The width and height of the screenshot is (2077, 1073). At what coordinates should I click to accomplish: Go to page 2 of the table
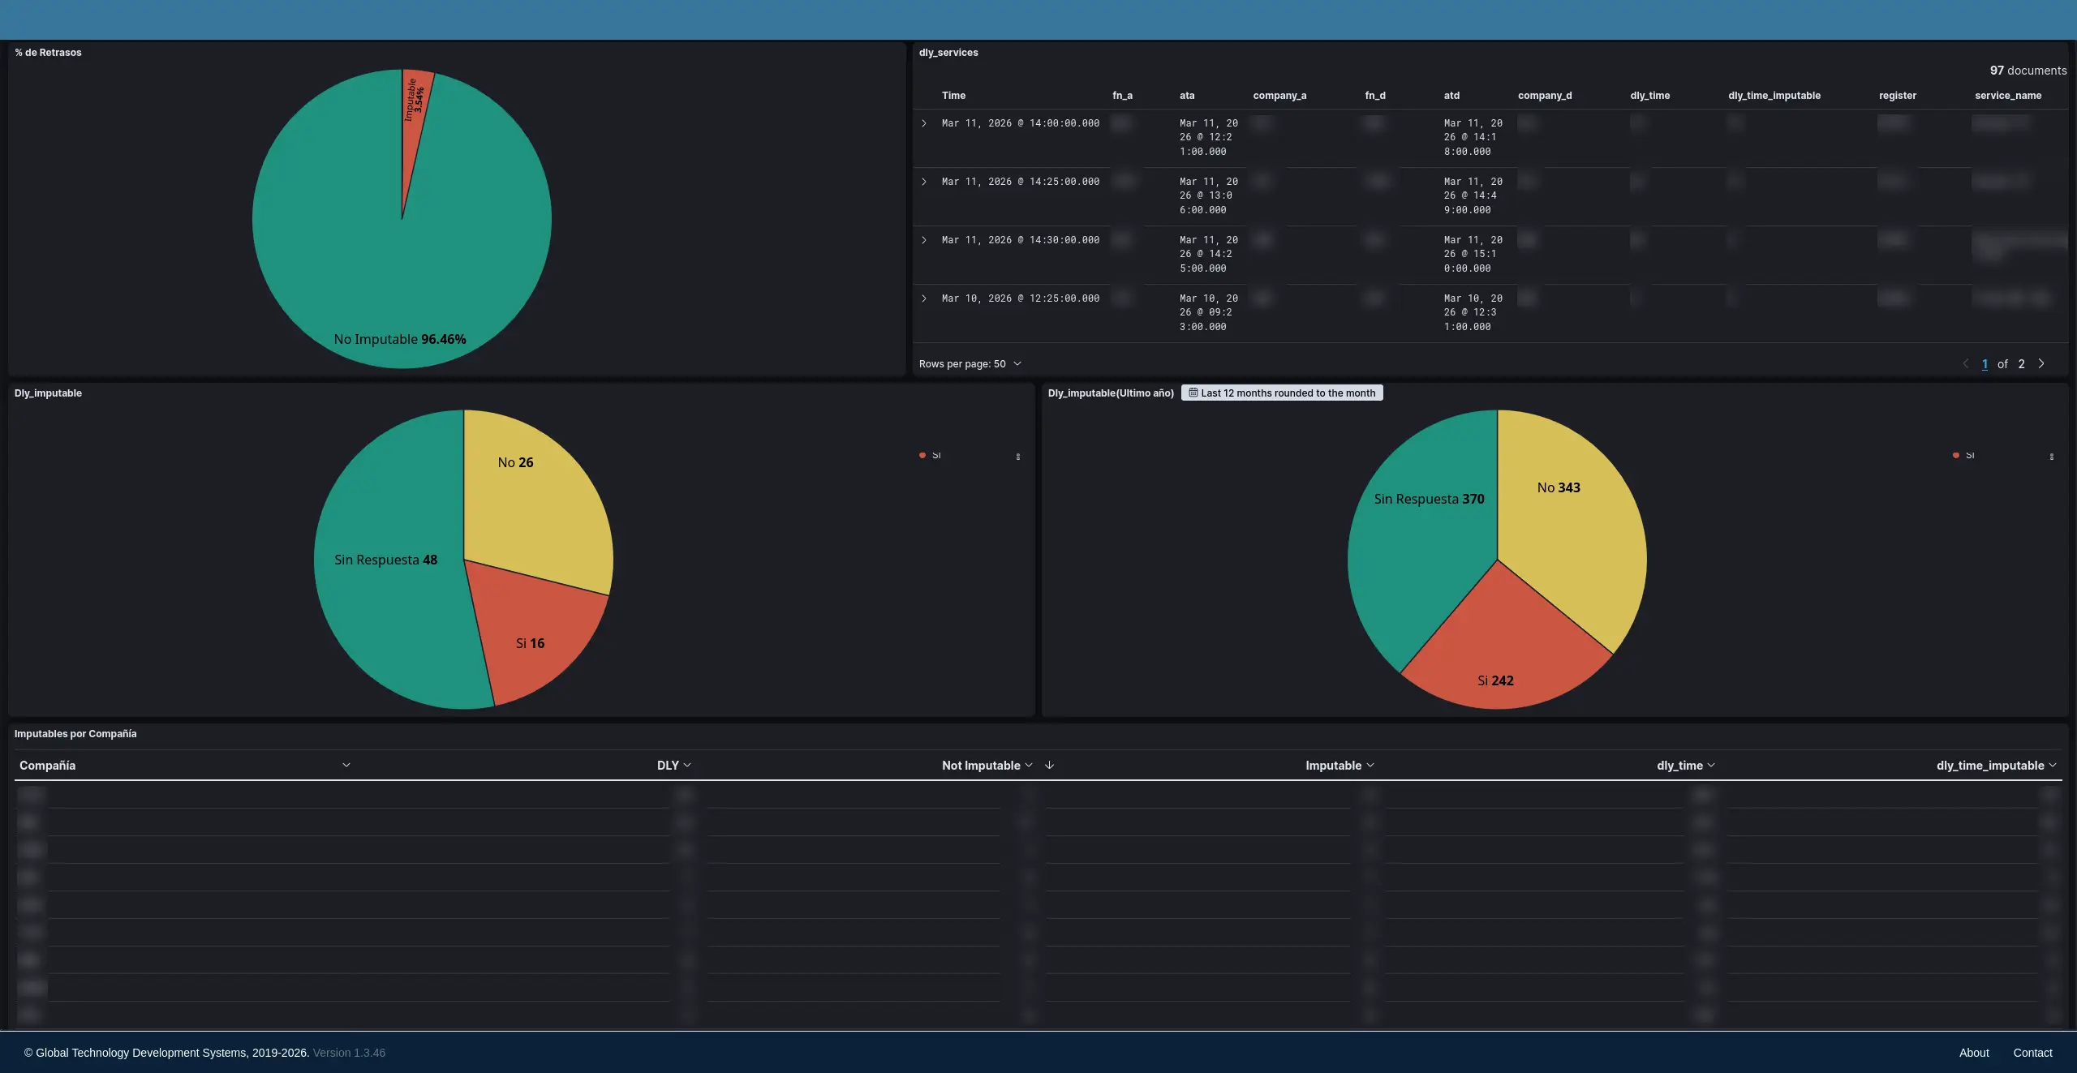coord(2021,363)
